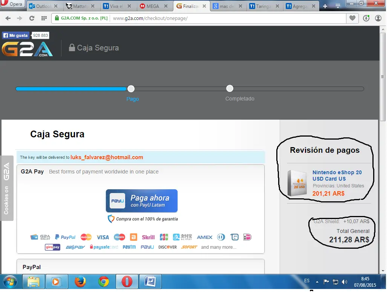Viewport: 389px width, 292px height.
Task: Open the Nintendo eShop 20 USD Card link
Action: (337, 176)
